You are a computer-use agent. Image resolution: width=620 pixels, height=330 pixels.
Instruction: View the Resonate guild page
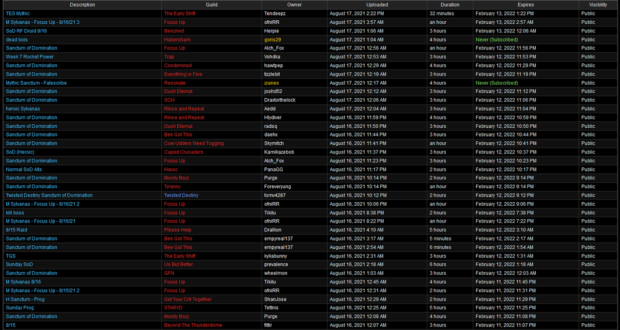pos(175,83)
